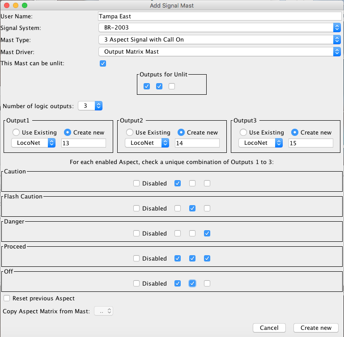Enable Reset previous Aspect checkbox
The height and width of the screenshot is (337, 344).
7,298
